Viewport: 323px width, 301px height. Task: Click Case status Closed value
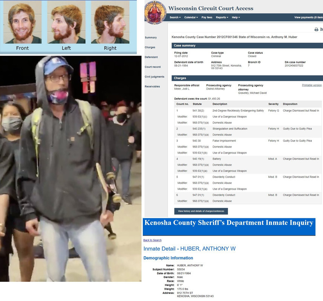coord(252,56)
